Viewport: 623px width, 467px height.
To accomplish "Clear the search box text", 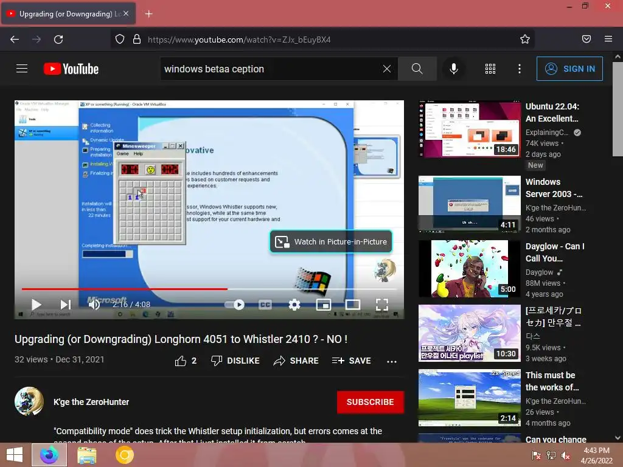I will [x=386, y=69].
